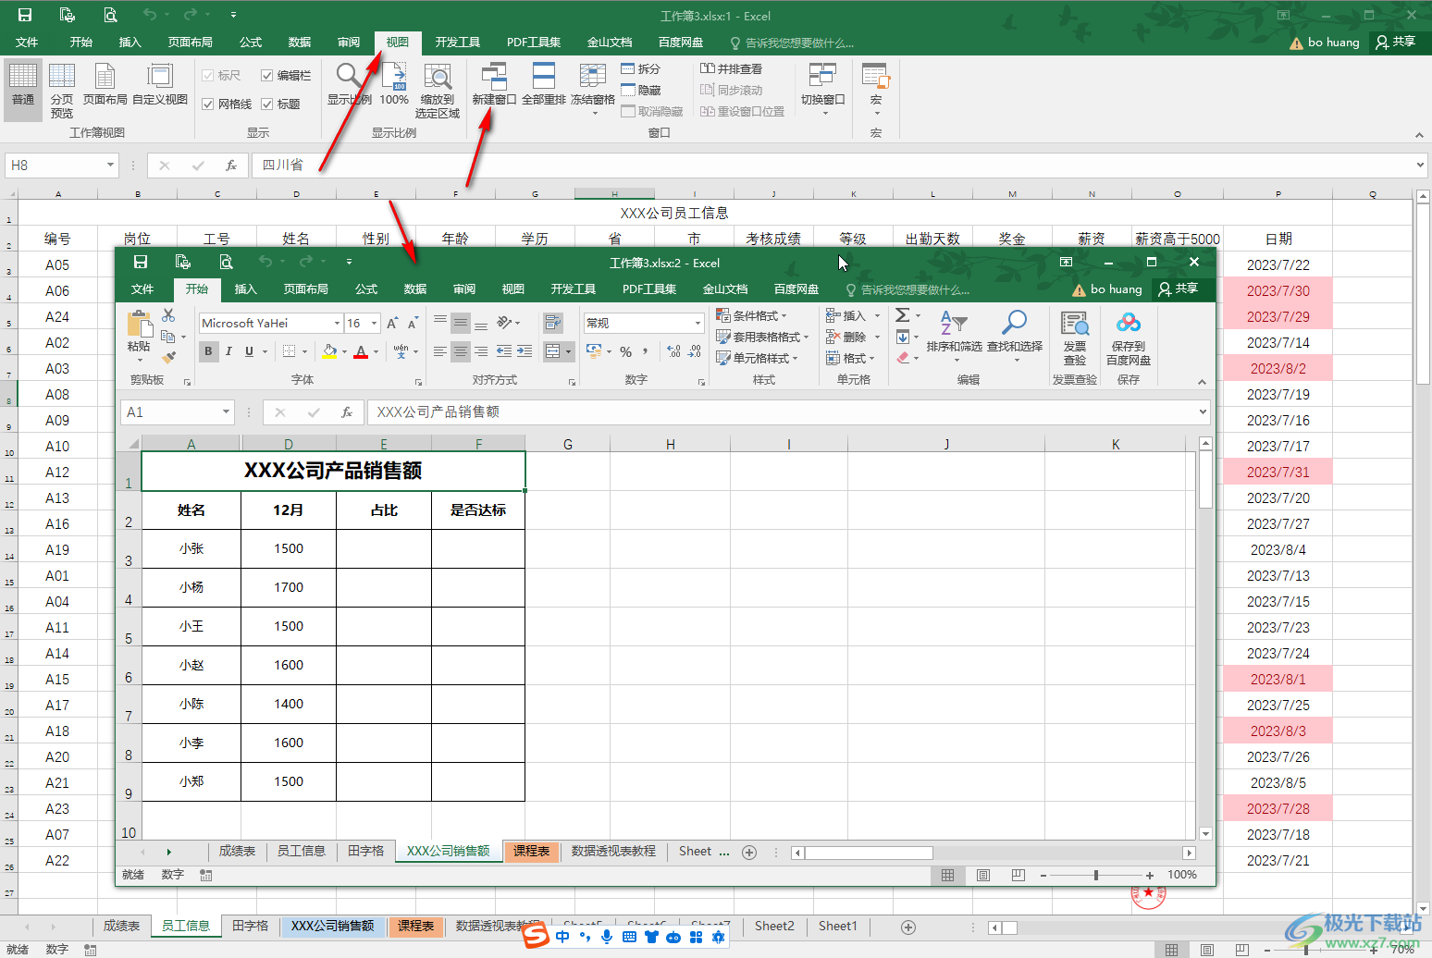Viewport: 1432px width, 958px height.
Task: Click Page Layout view icon in front status bar
Action: [x=982, y=875]
